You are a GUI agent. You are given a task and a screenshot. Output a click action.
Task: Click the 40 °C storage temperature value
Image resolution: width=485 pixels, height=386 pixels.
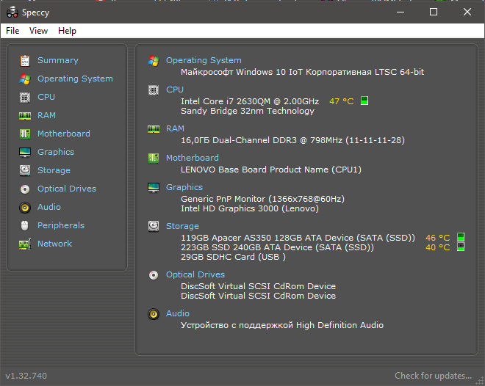point(438,247)
